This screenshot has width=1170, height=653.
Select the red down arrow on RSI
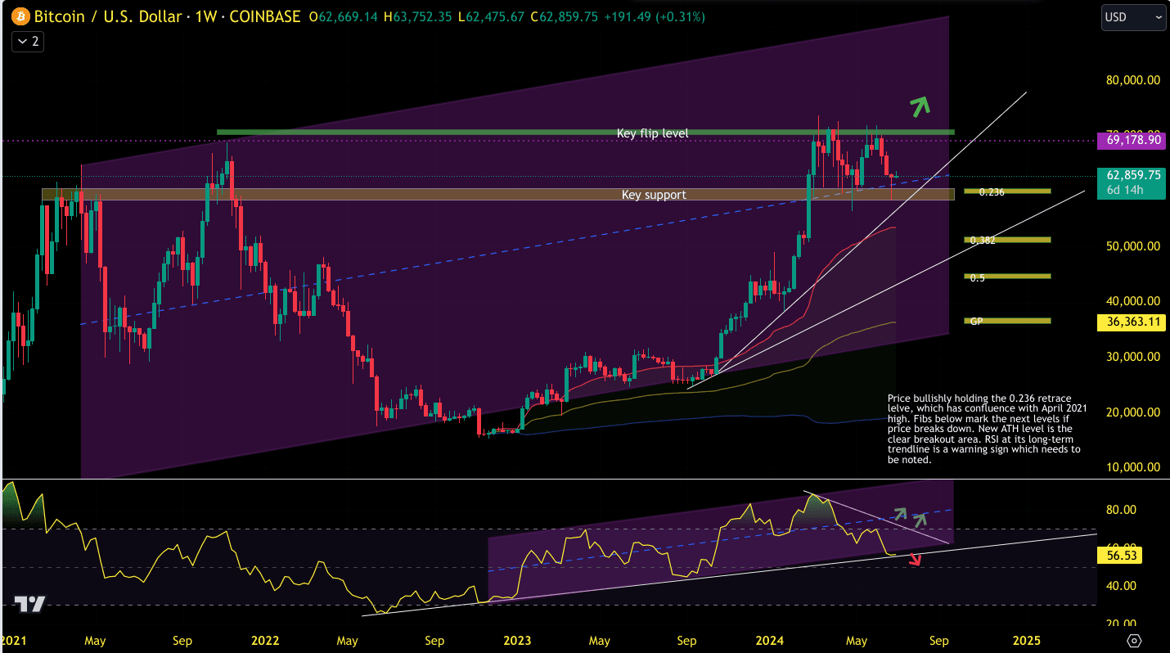pos(916,559)
